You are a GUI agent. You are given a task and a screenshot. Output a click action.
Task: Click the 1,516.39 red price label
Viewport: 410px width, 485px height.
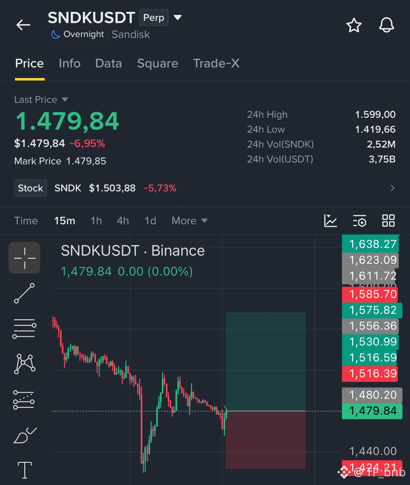[x=370, y=374]
